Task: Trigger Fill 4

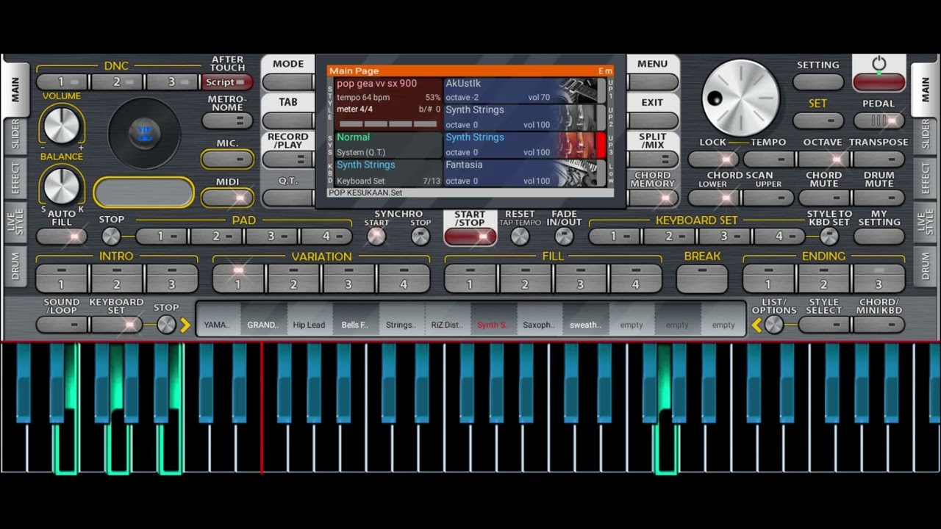Action: pos(636,278)
